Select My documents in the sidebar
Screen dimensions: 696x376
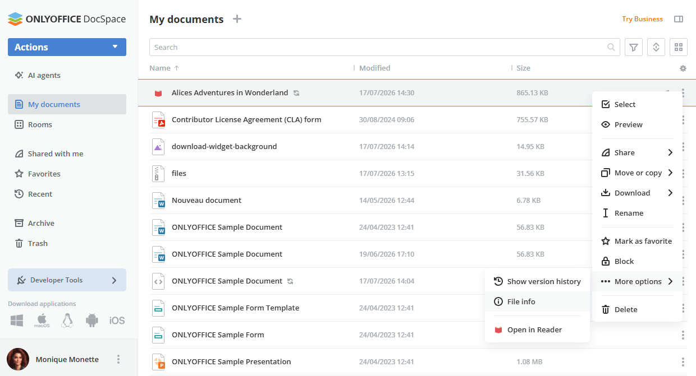[67, 104]
